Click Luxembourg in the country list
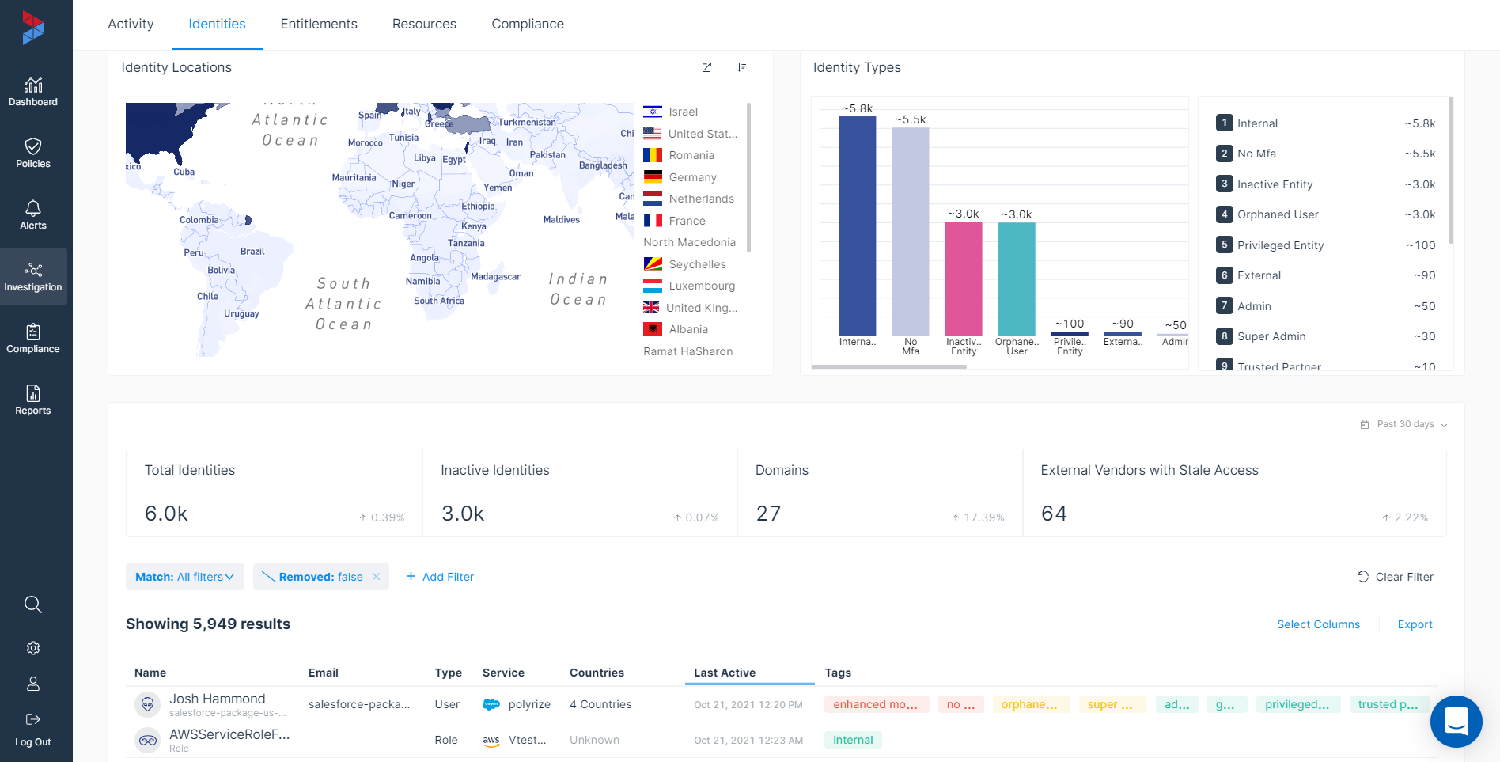The height and width of the screenshot is (762, 1500). (x=689, y=286)
